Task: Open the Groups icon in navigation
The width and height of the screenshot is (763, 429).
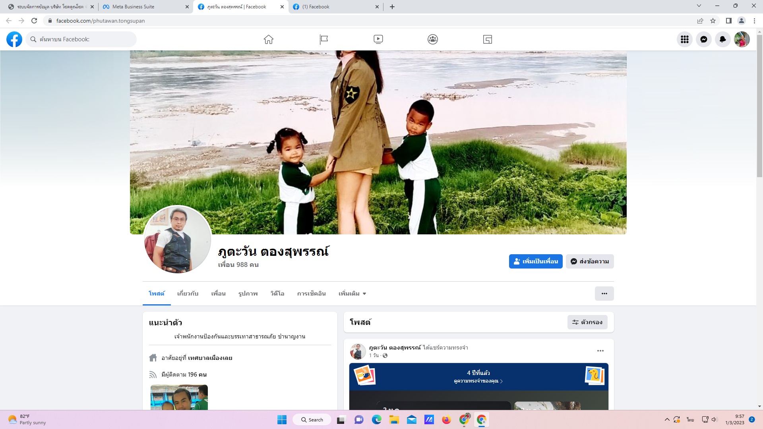Action: tap(433, 39)
